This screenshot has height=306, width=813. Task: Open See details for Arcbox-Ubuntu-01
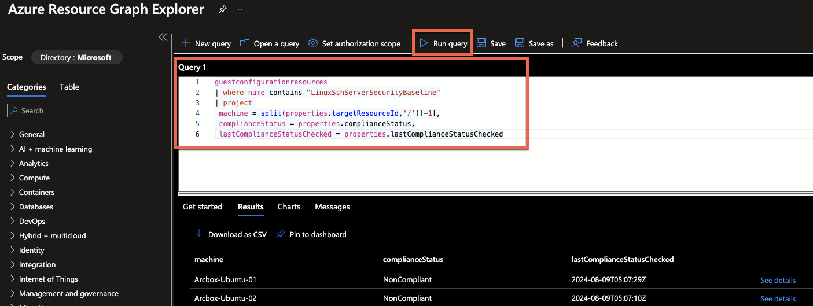coord(778,280)
